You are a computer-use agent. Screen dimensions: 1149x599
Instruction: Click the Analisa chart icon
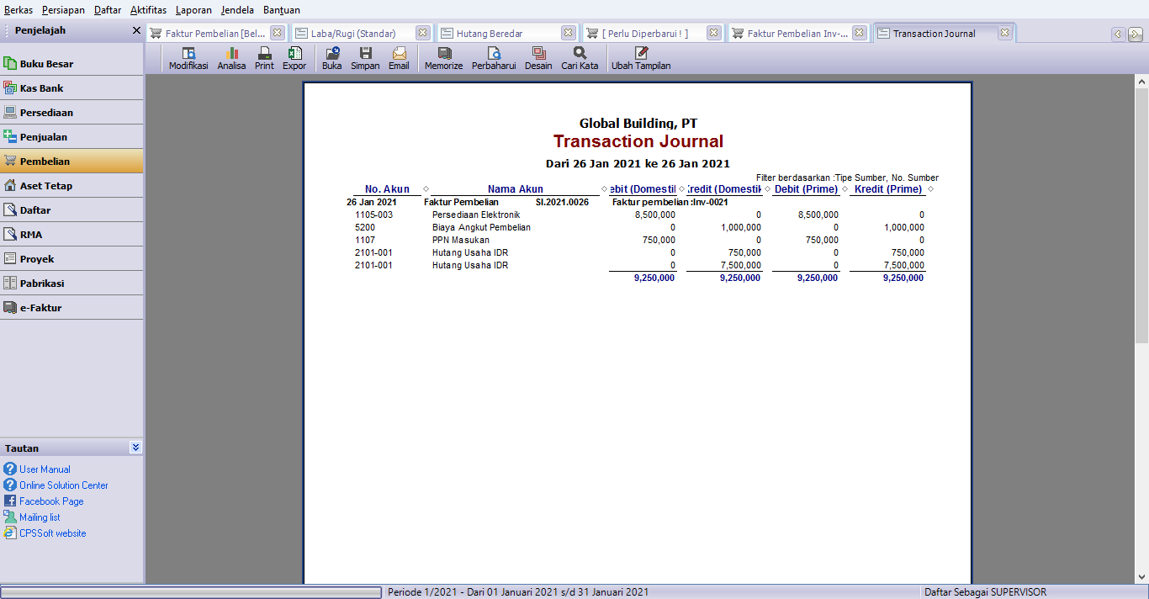(x=231, y=58)
